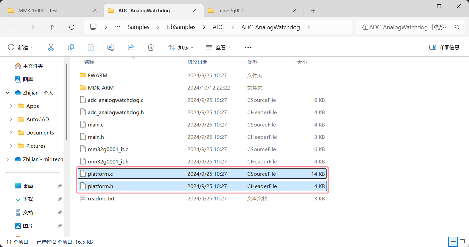Refresh the current folder view
The height and width of the screenshot is (247, 469).
point(72,27)
